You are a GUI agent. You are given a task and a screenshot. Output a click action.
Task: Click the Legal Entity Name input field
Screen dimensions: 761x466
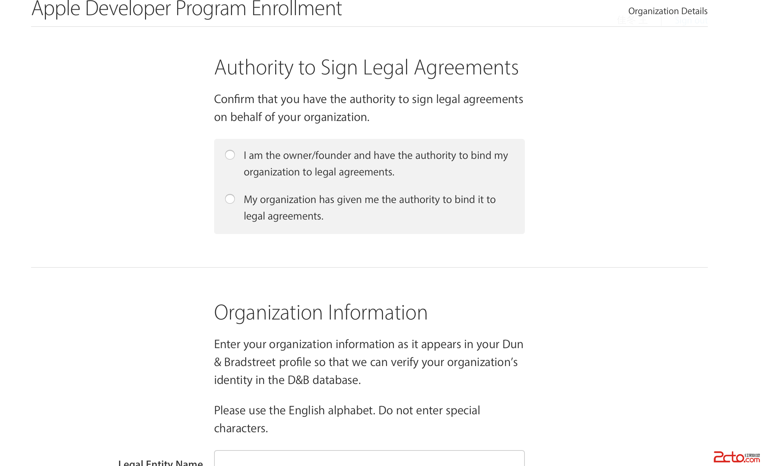tap(369, 459)
